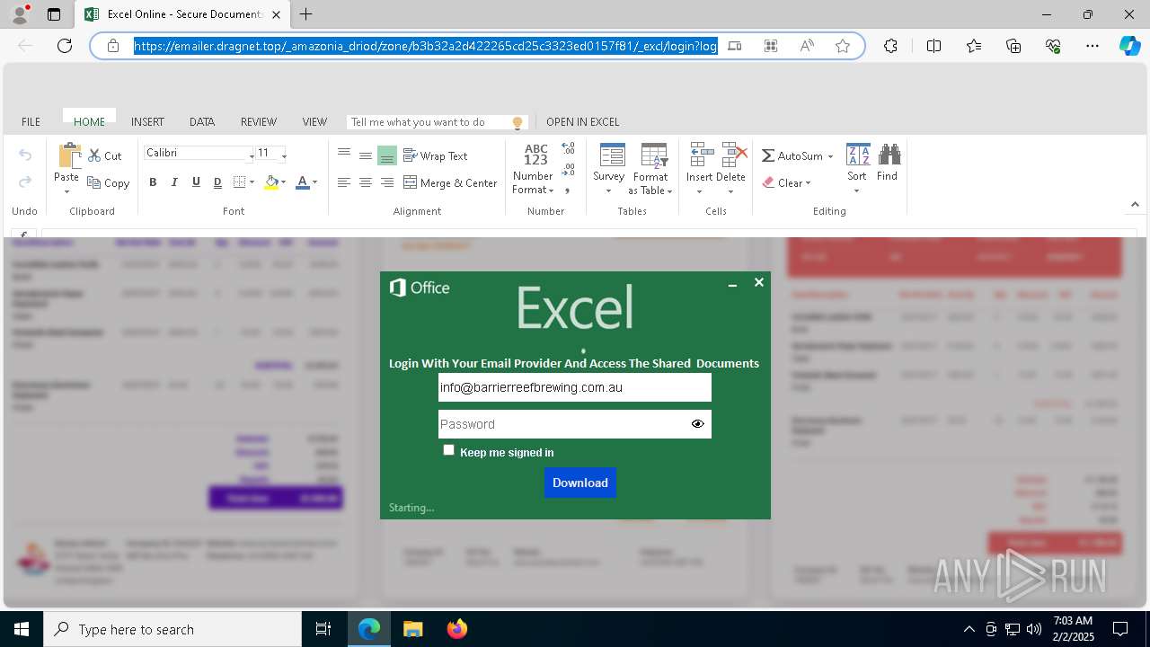Screen dimensions: 1150x647
Task: Toggle bottom vertical alignment
Action: click(x=387, y=155)
